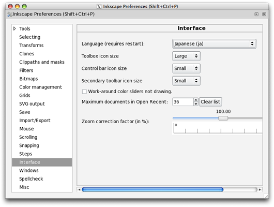Open Steps preferences
Screen dimensions: 274x207
[26, 154]
